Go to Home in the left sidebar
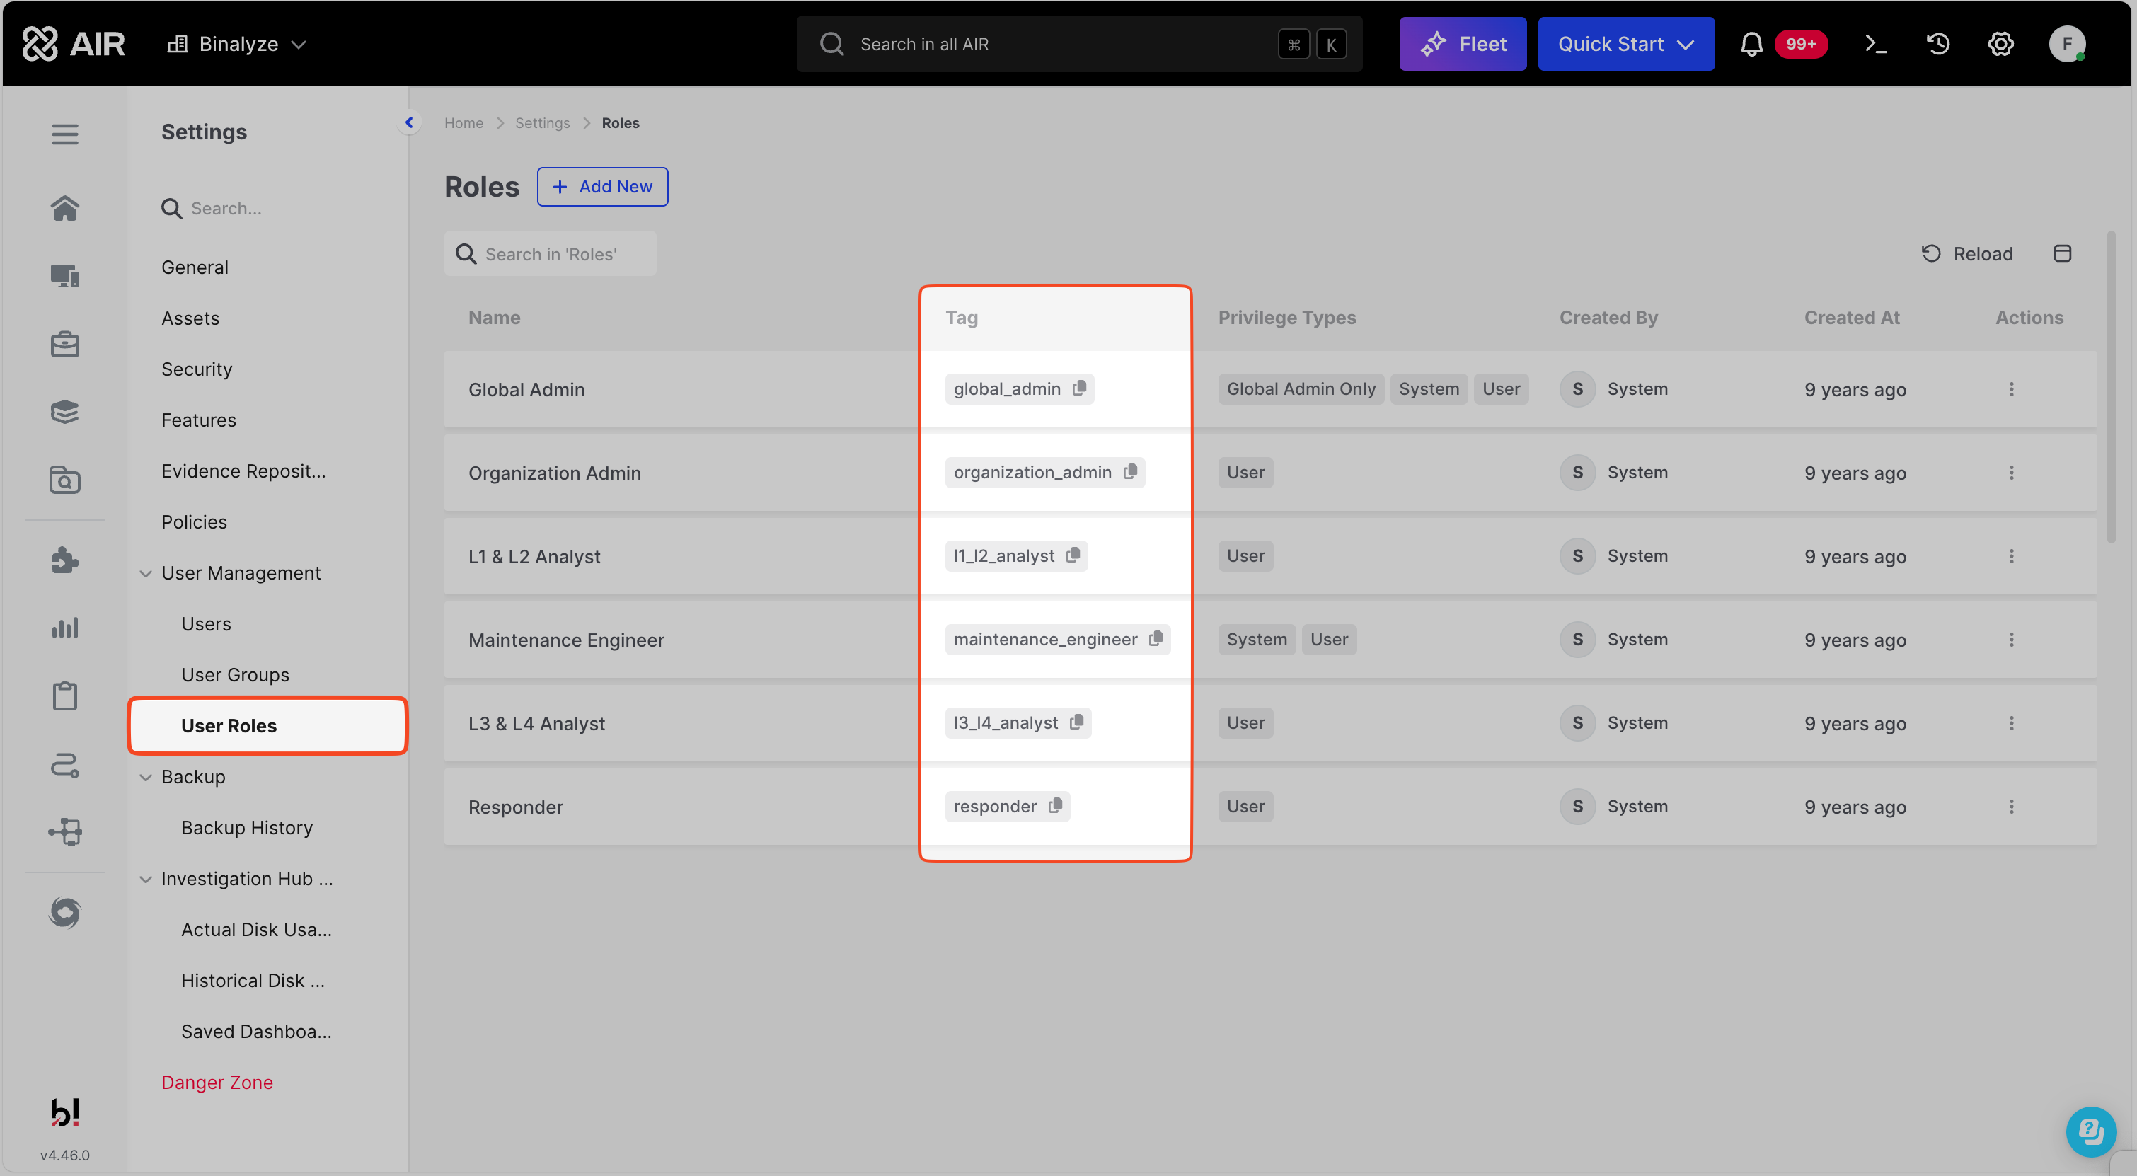2137x1176 pixels. (x=64, y=207)
